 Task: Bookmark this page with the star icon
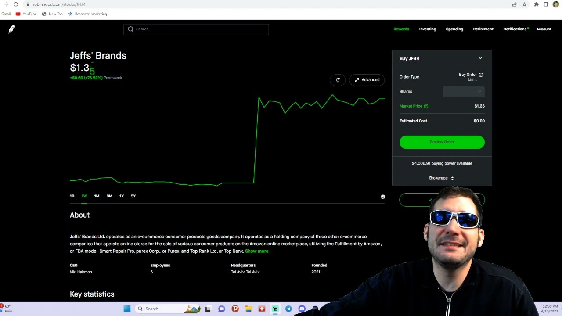[524, 4]
